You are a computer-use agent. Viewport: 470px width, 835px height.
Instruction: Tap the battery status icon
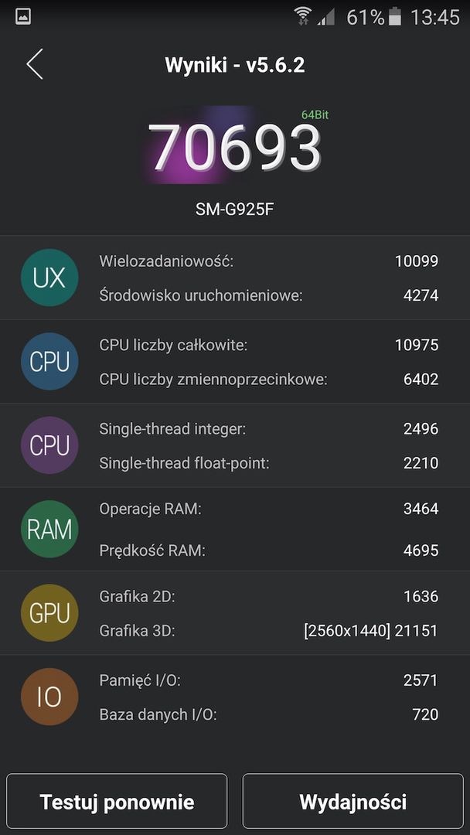(395, 17)
